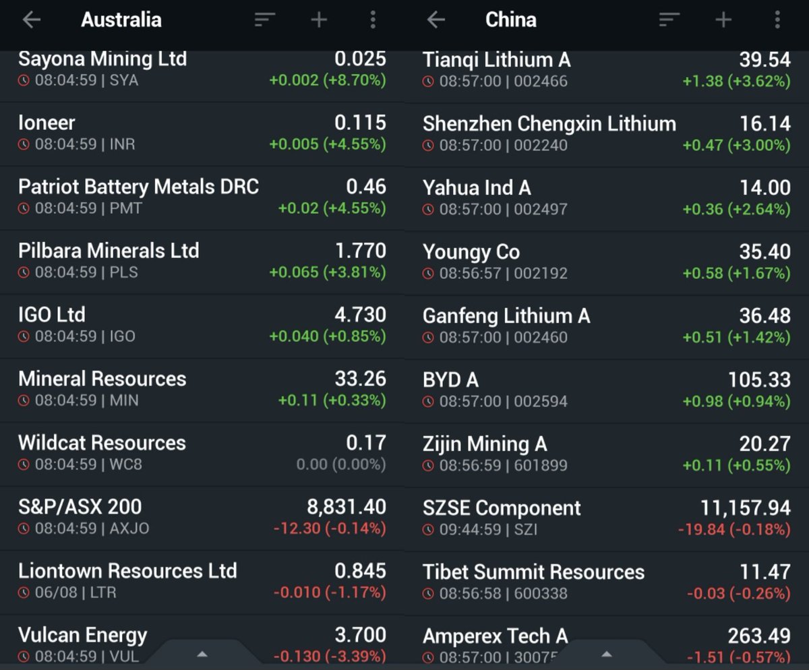Tap the clock icon beside SYA
Image resolution: width=809 pixels, height=670 pixels.
tap(24, 80)
